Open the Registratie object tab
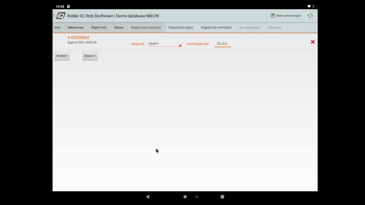 (181, 27)
